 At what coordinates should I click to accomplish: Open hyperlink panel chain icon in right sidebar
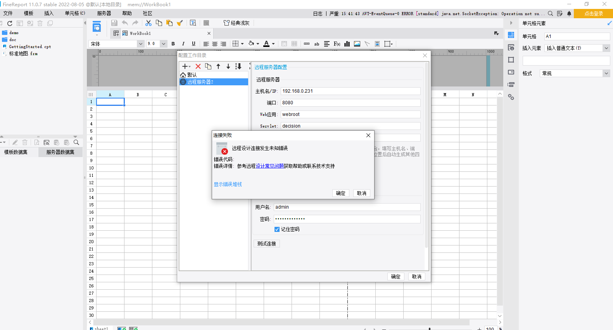click(511, 97)
